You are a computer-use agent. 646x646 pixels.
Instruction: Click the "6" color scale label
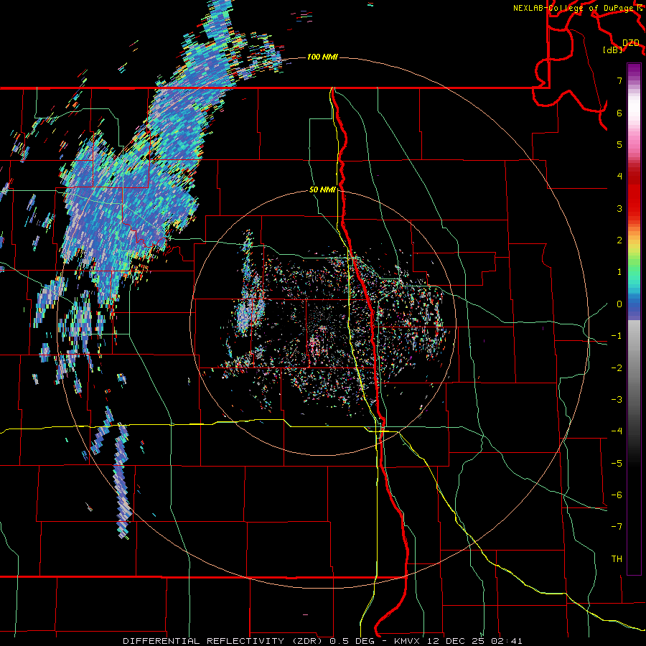619,113
